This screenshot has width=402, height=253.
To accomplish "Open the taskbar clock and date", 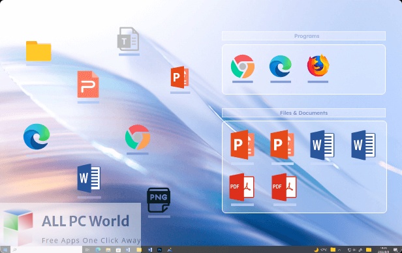I will tap(383, 250).
